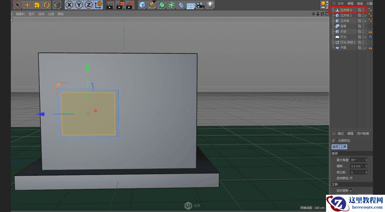Activate the Move tool
The image size is (385, 212).
pyautogui.click(x=27, y=5)
